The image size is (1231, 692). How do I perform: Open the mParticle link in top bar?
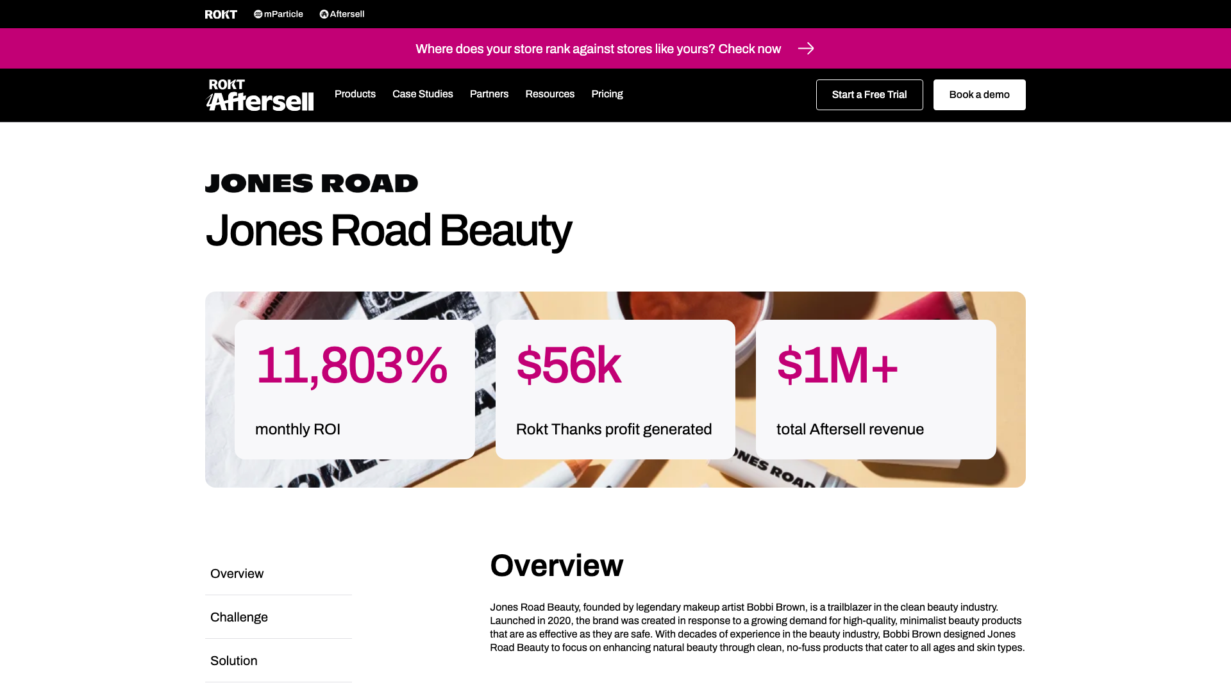(x=278, y=14)
